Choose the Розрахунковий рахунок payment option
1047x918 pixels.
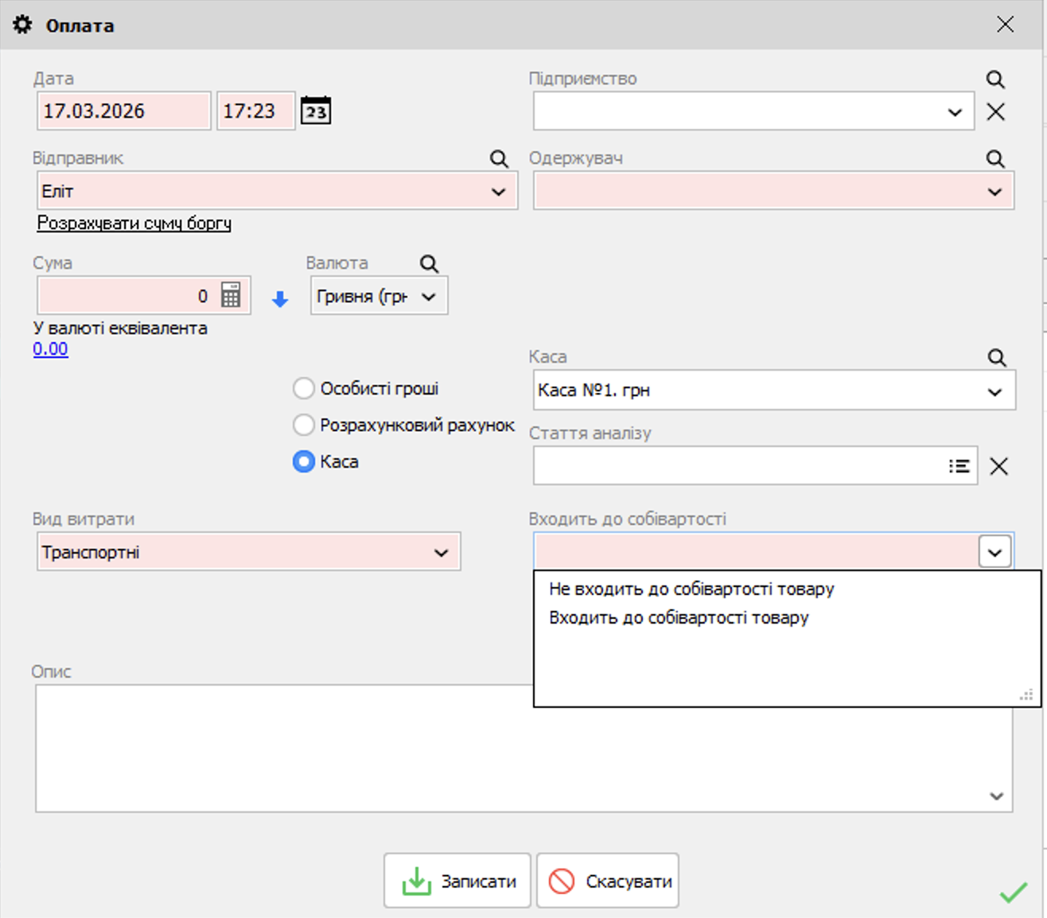[303, 425]
